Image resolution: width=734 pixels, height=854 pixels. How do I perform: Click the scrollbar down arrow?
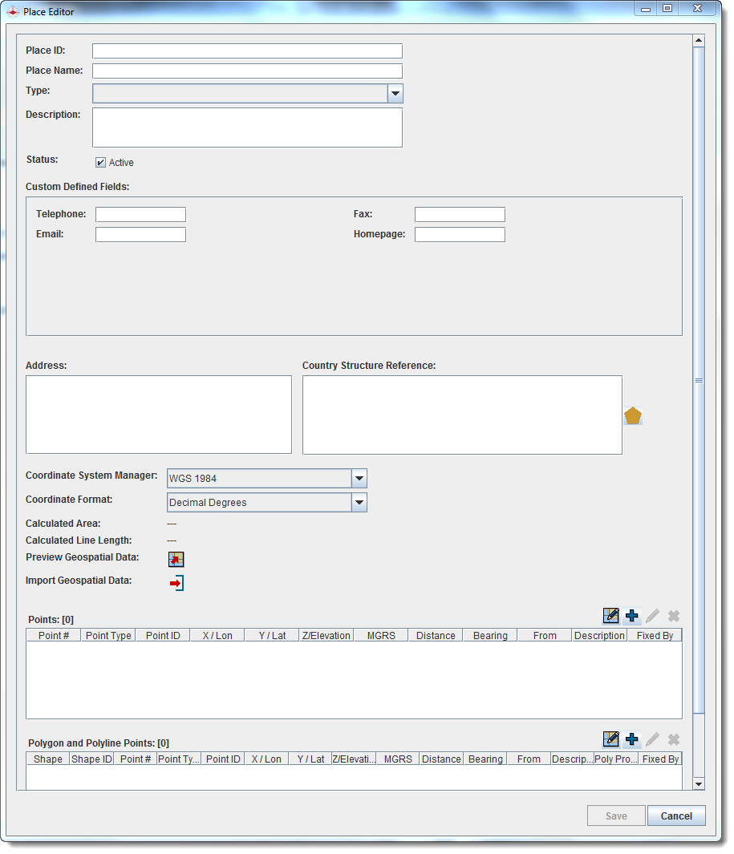point(698,783)
